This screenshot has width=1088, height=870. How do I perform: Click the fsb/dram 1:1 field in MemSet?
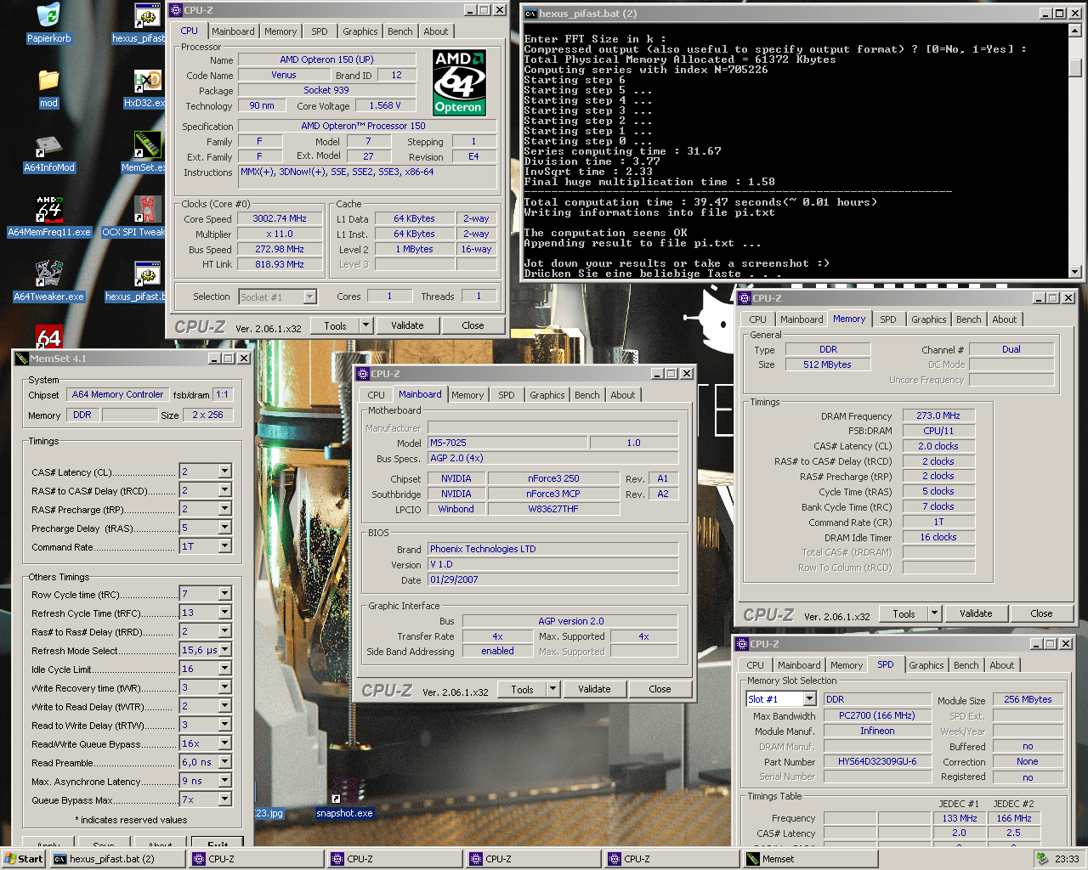(x=222, y=394)
